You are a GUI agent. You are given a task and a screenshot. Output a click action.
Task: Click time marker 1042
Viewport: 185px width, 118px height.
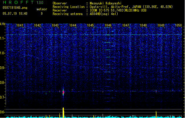(37, 25)
